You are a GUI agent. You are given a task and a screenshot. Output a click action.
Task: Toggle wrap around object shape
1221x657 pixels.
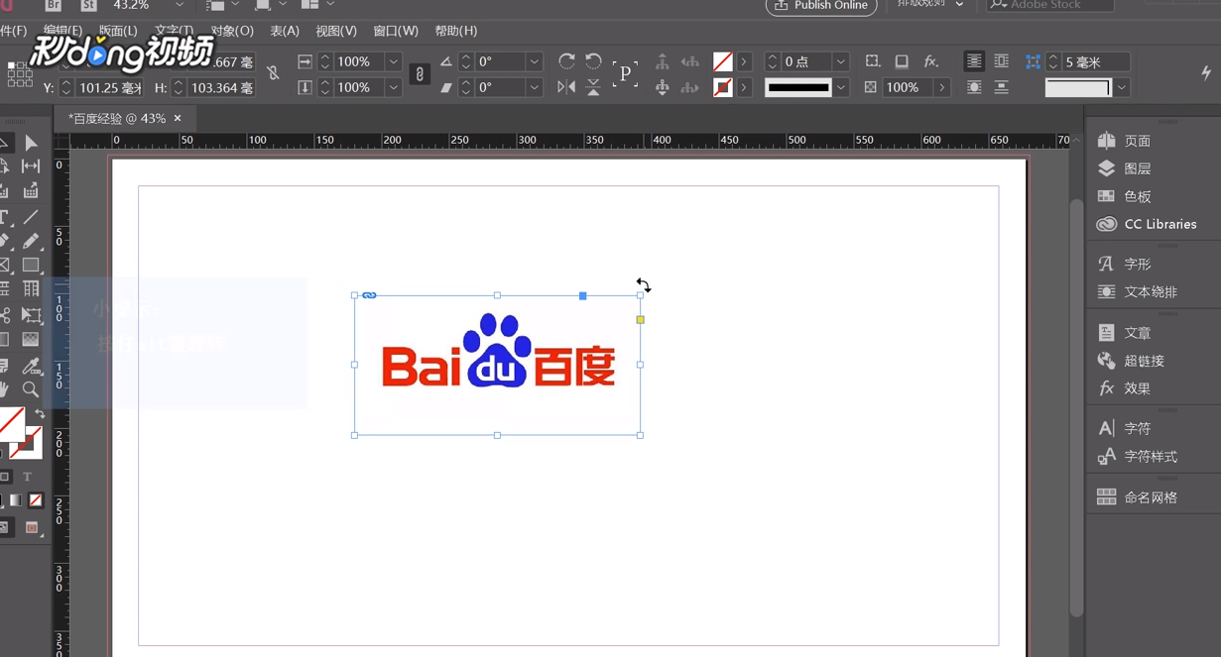974,87
